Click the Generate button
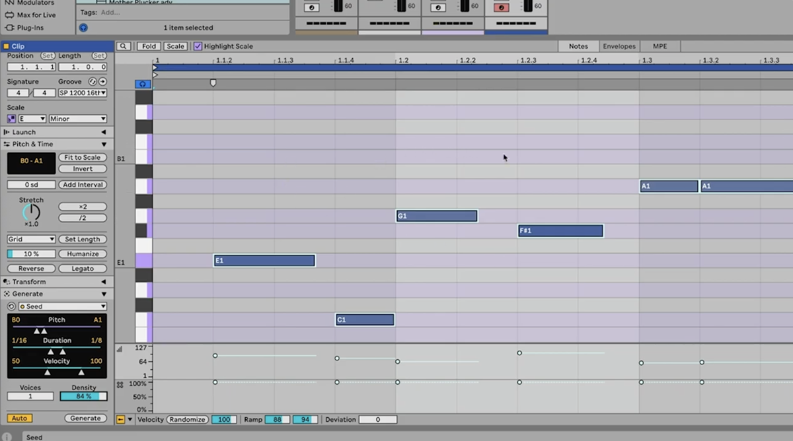The width and height of the screenshot is (793, 441). (85, 418)
